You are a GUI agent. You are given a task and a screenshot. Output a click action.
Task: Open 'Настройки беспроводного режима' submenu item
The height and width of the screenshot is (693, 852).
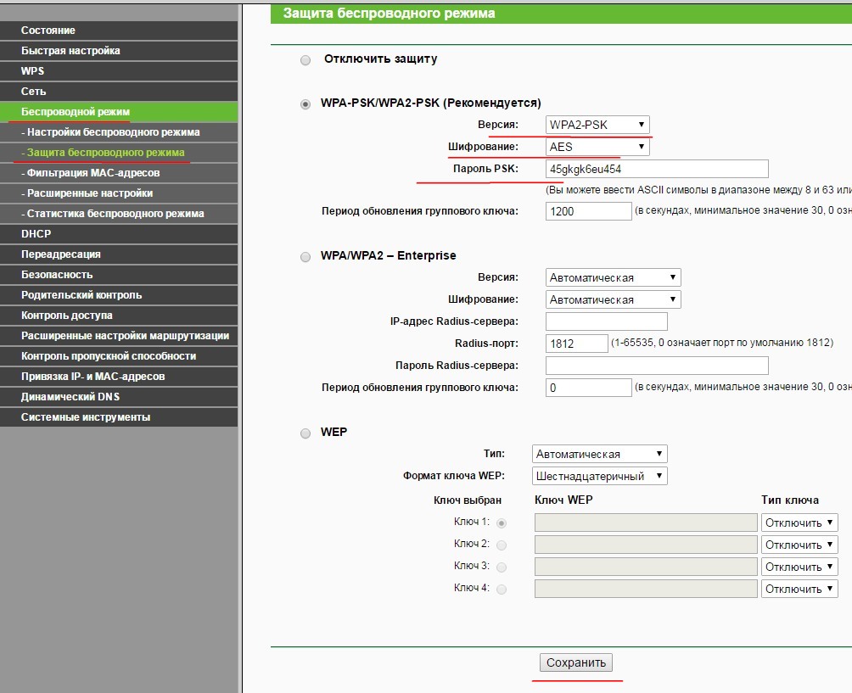click(119, 132)
